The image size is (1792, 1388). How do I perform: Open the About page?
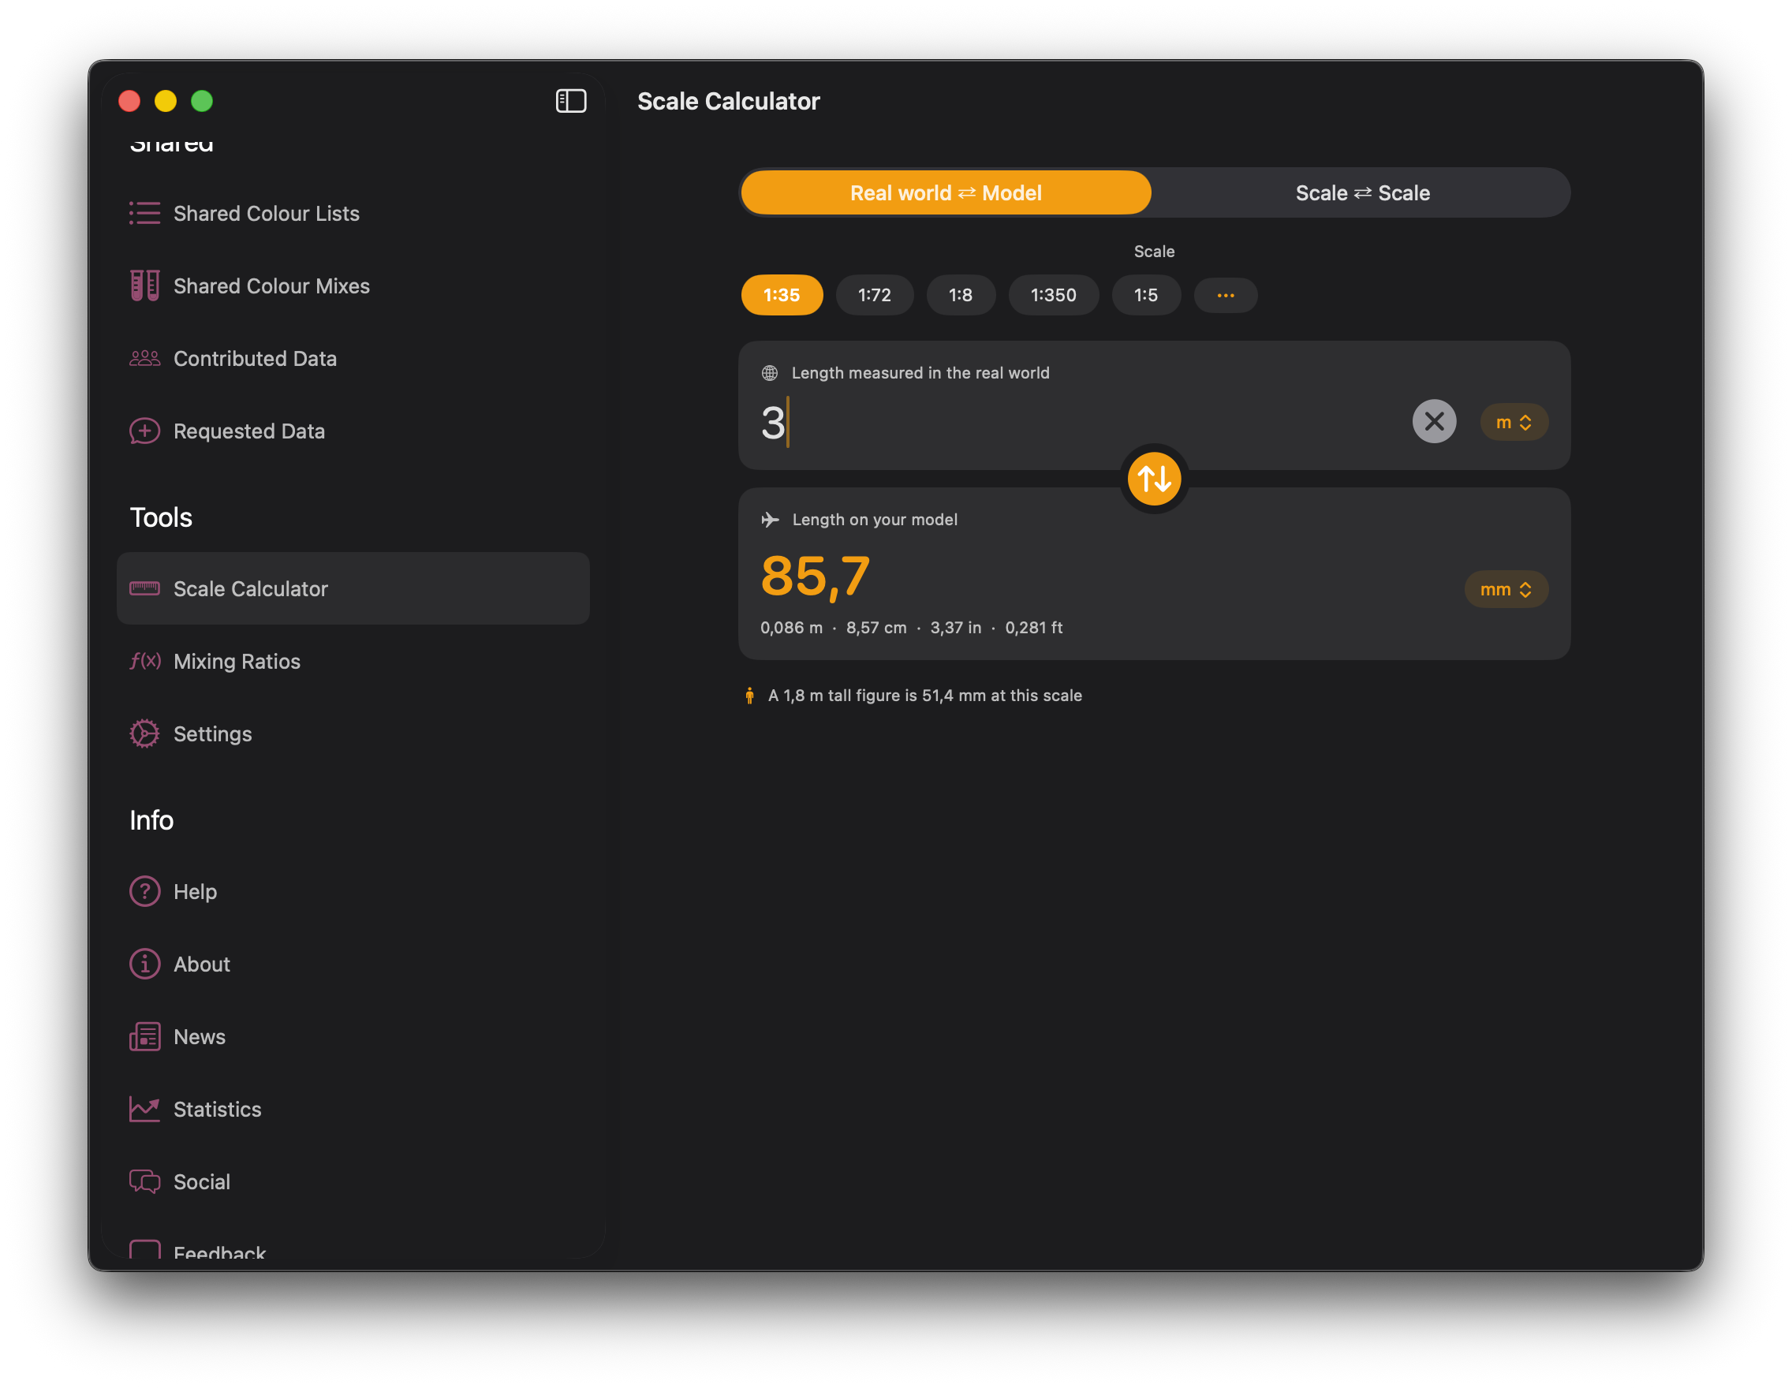pos(353,964)
